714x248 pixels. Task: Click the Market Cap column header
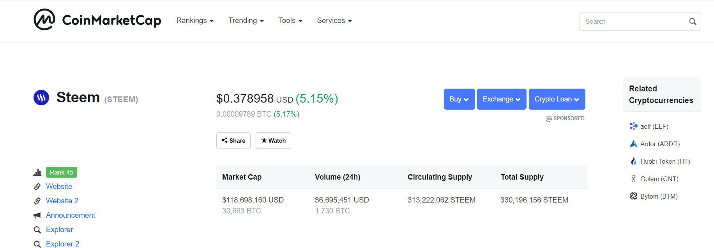242,177
